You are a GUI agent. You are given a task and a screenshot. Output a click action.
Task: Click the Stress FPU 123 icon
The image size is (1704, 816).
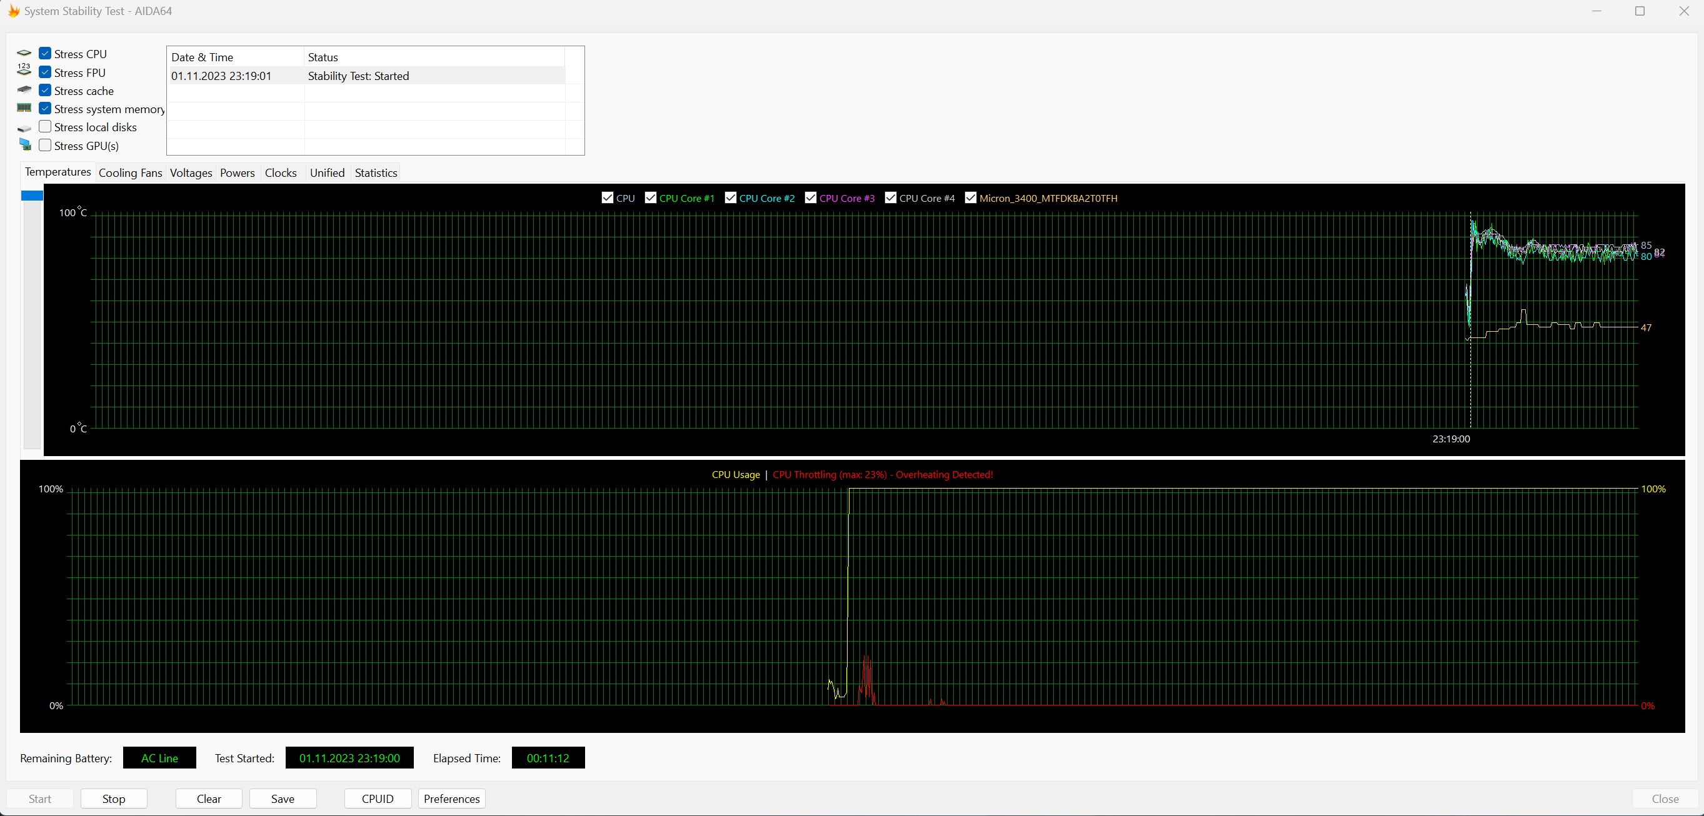(24, 69)
